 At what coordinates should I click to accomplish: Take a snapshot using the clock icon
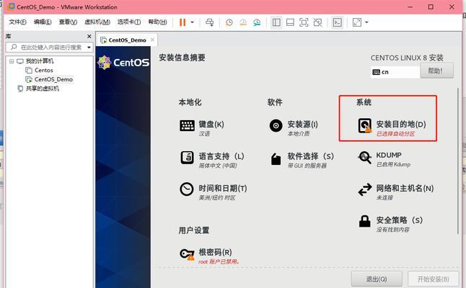pyautogui.click(x=229, y=22)
